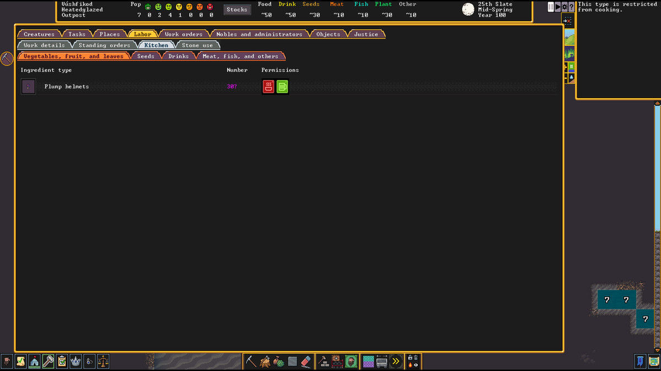The width and height of the screenshot is (661, 371).
Task: Switch to the Tasks tab
Action: click(77, 34)
